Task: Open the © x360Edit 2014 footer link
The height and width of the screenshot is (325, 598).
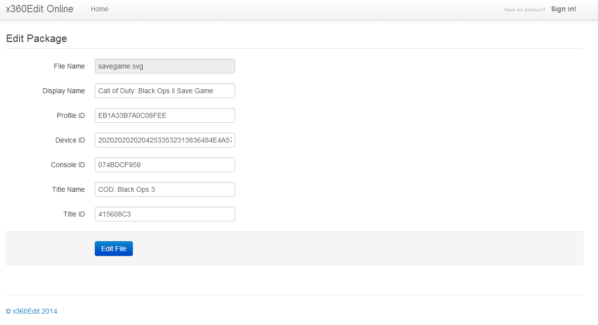Action: click(x=32, y=311)
